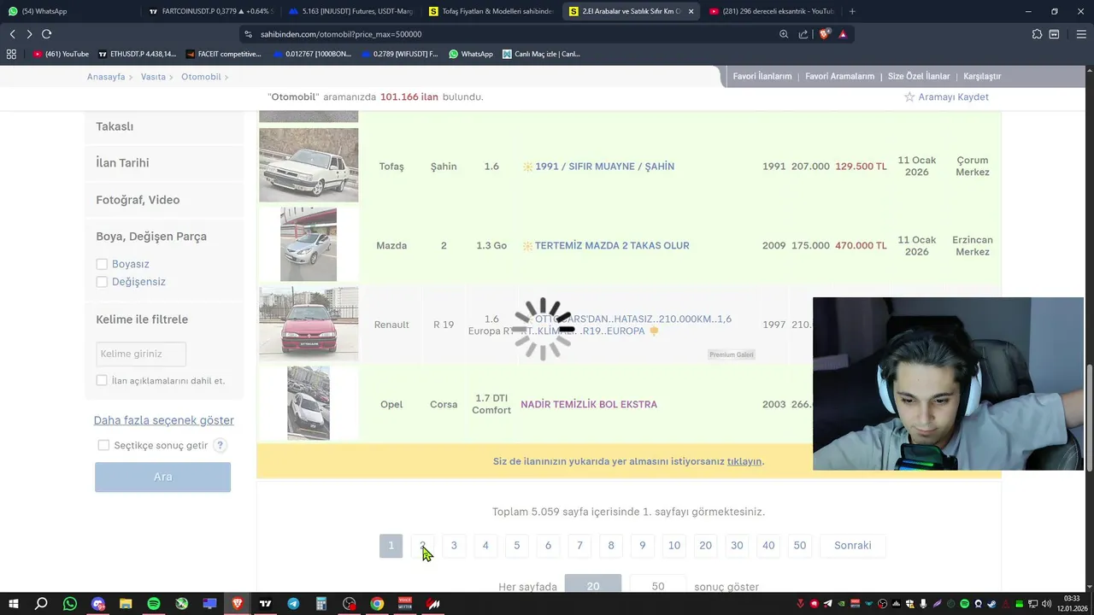Viewport: 1094px width, 615px height.
Task: Open Windows Start menu
Action: tap(14, 604)
